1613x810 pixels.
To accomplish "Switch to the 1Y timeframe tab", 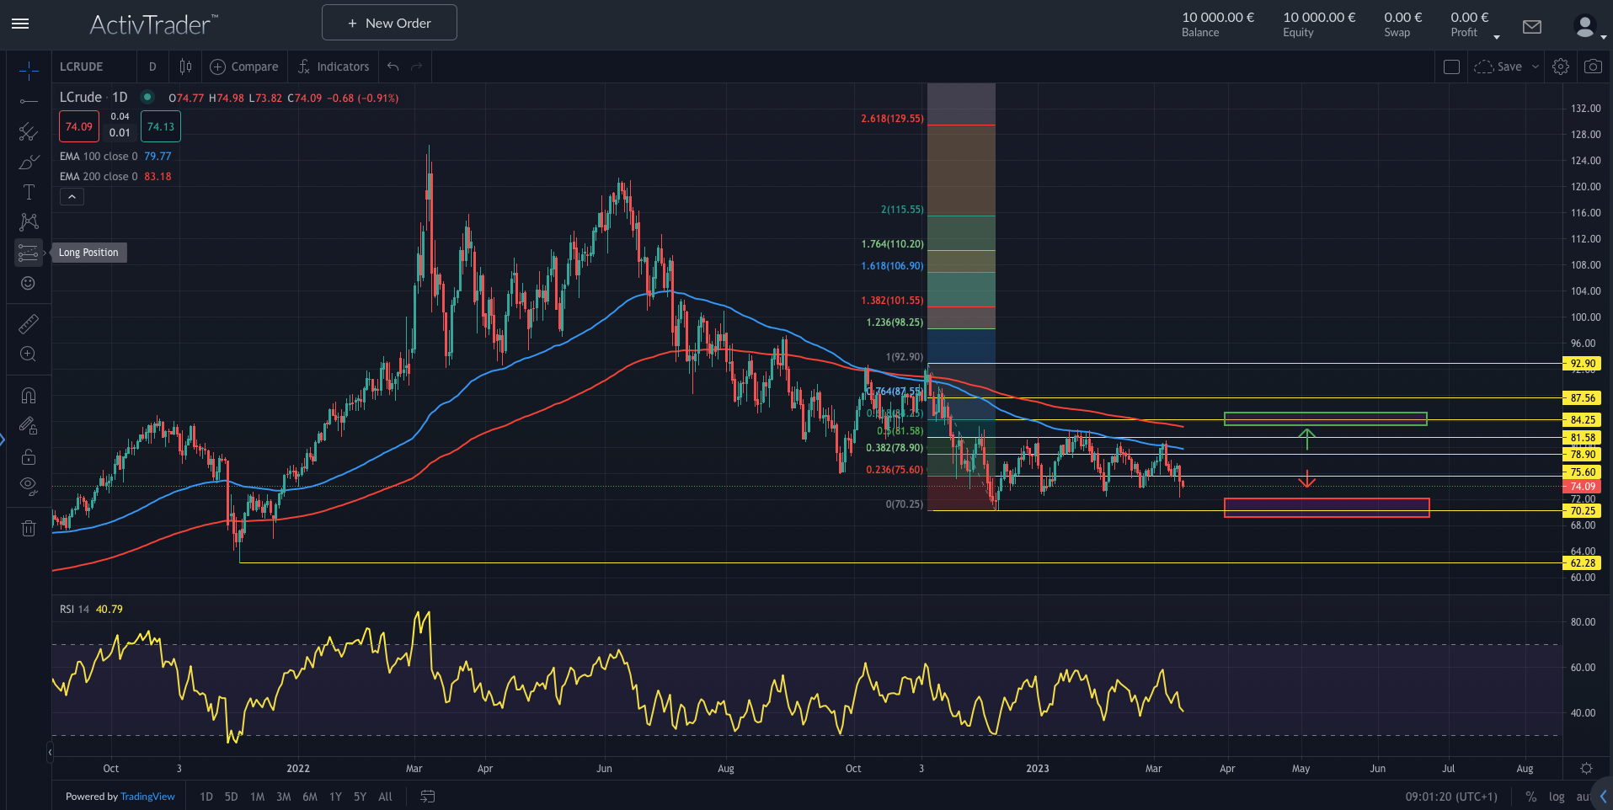I will [334, 796].
